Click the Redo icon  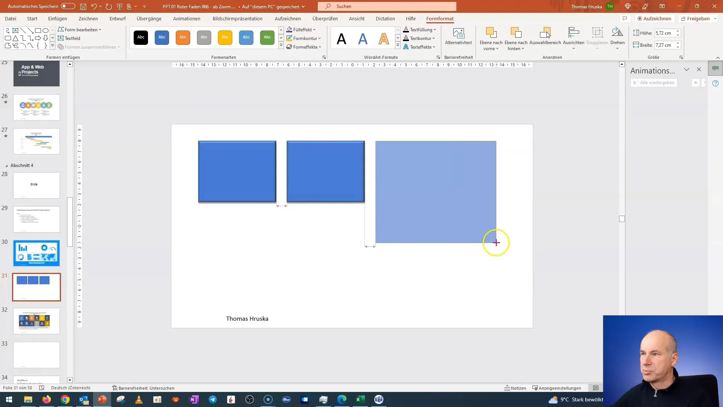click(x=109, y=6)
